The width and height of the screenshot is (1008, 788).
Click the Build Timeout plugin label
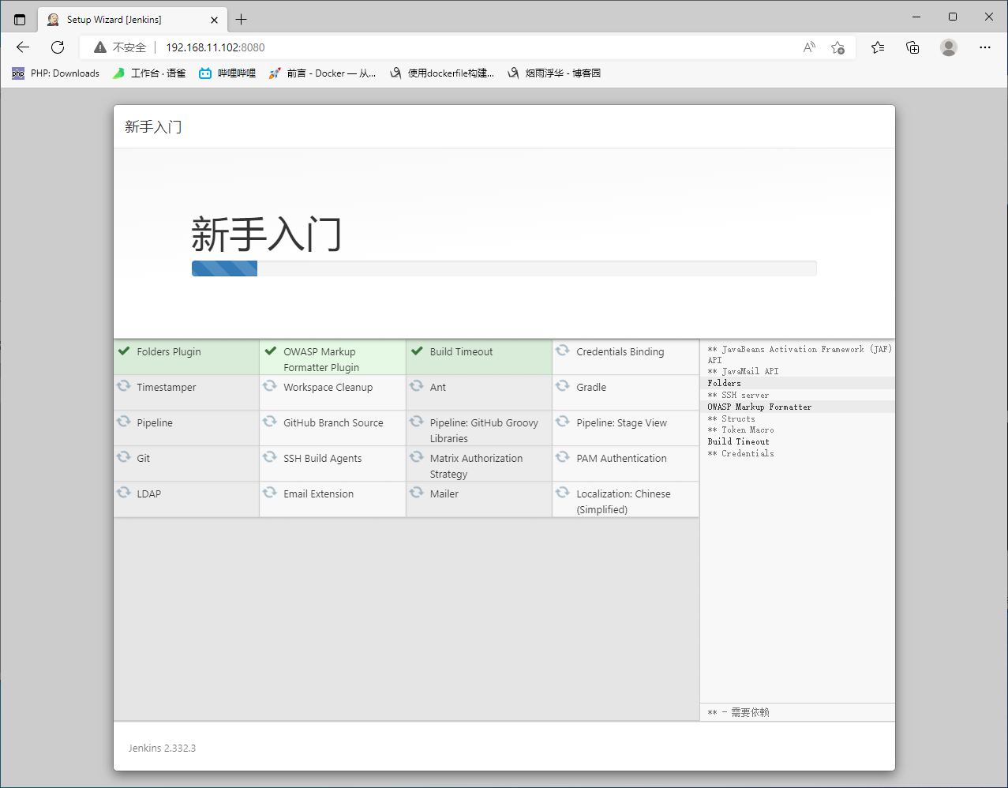pos(461,352)
